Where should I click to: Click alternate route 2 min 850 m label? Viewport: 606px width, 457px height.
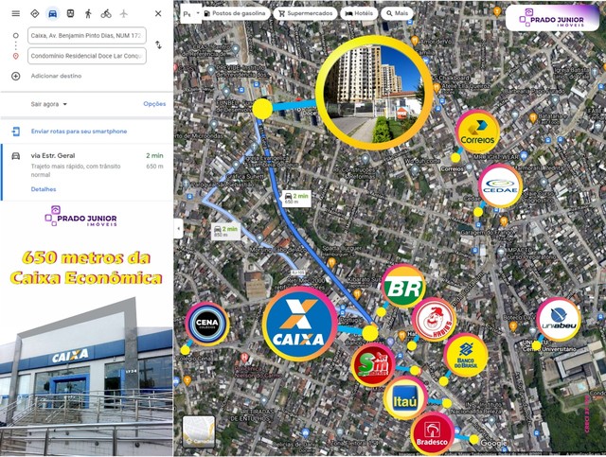click(225, 232)
